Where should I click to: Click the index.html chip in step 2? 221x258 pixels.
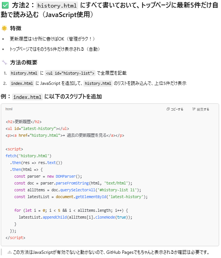coord(22,83)
